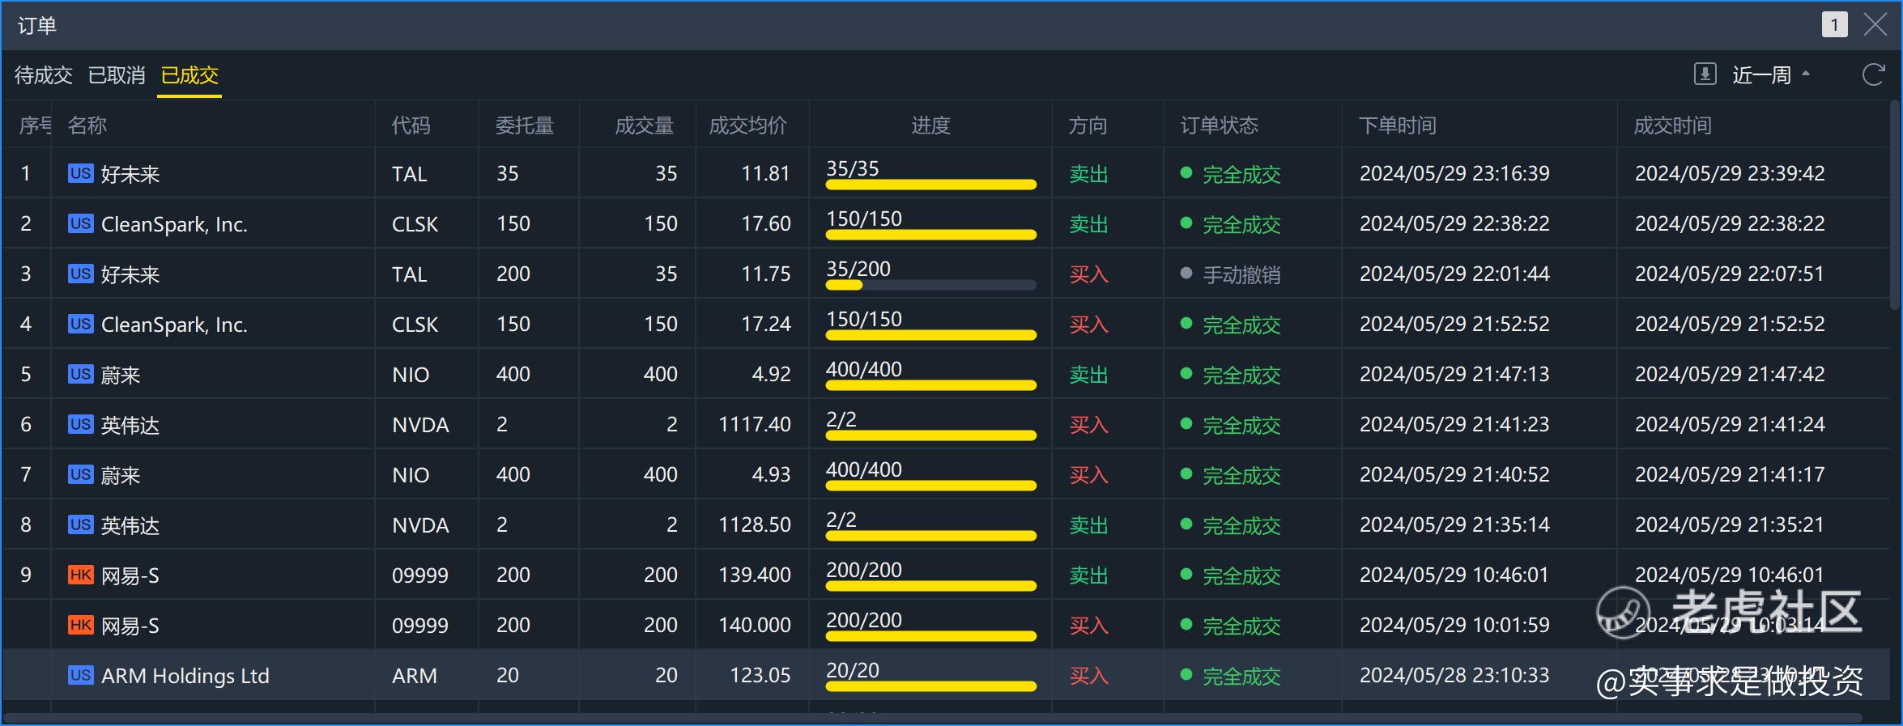Refresh the order list
The height and width of the screenshot is (726, 1903).
click(1874, 74)
